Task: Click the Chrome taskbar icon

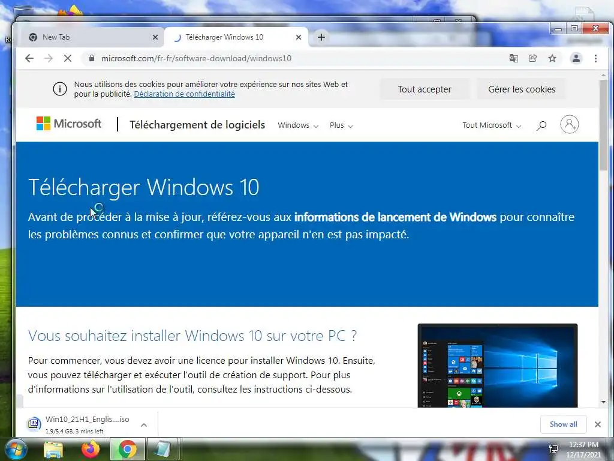Action: (x=127, y=450)
